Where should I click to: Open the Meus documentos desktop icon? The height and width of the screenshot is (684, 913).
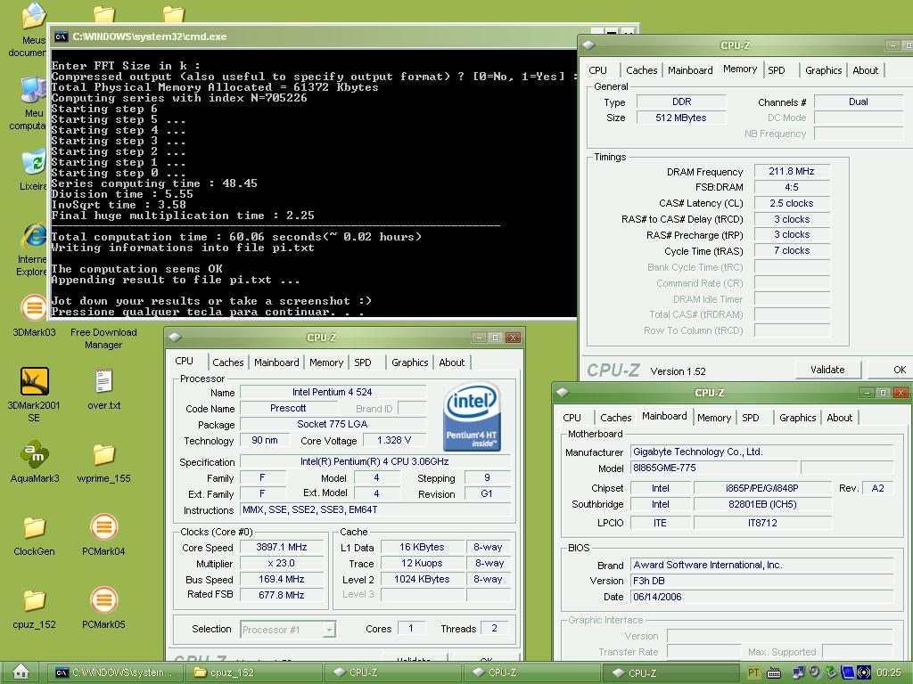pyautogui.click(x=34, y=16)
